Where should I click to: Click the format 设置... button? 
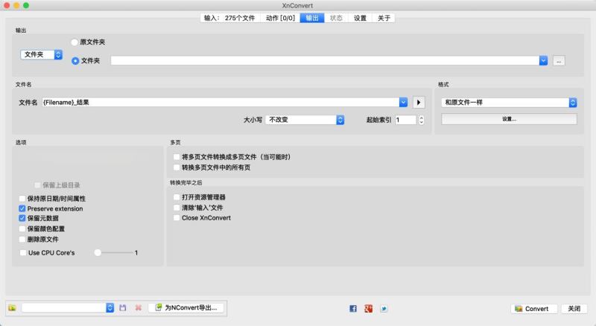509,119
